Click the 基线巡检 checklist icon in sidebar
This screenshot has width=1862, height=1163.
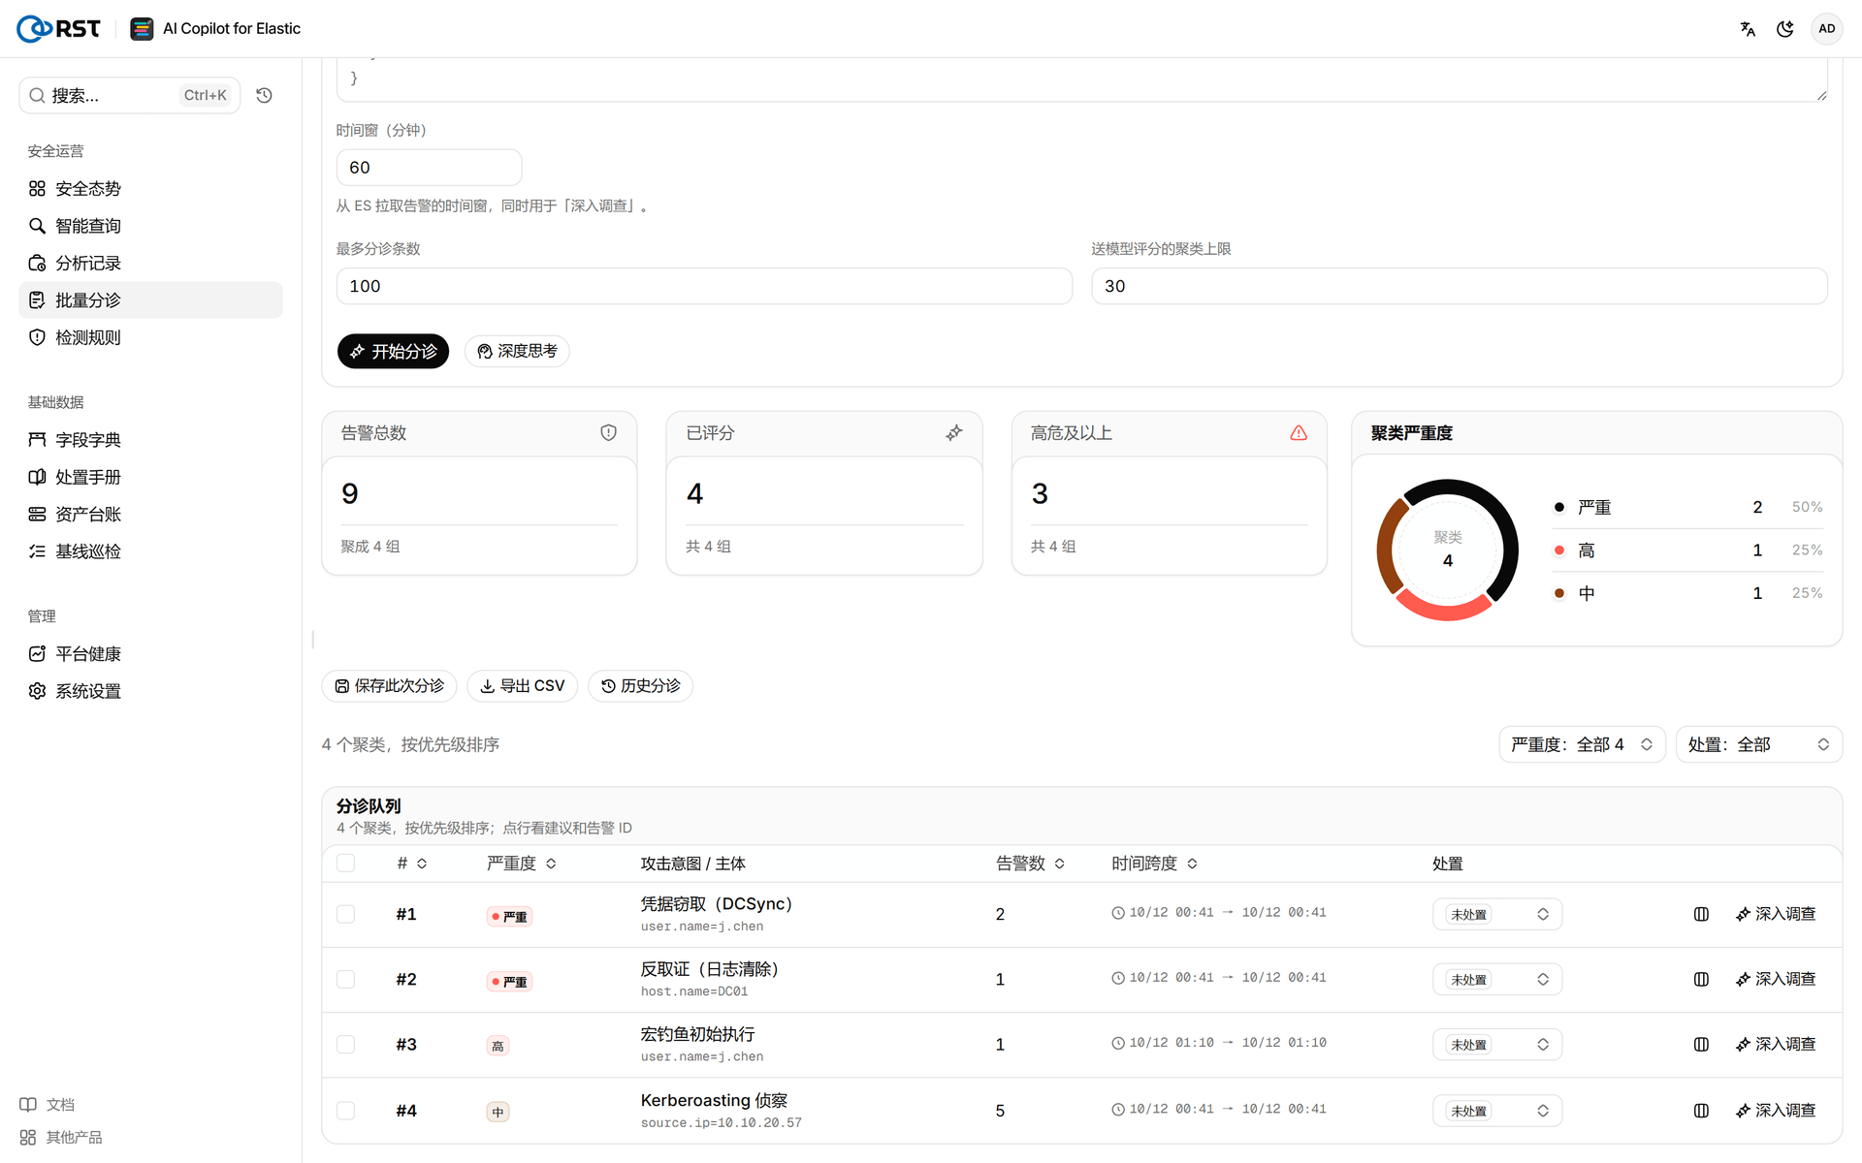(37, 551)
